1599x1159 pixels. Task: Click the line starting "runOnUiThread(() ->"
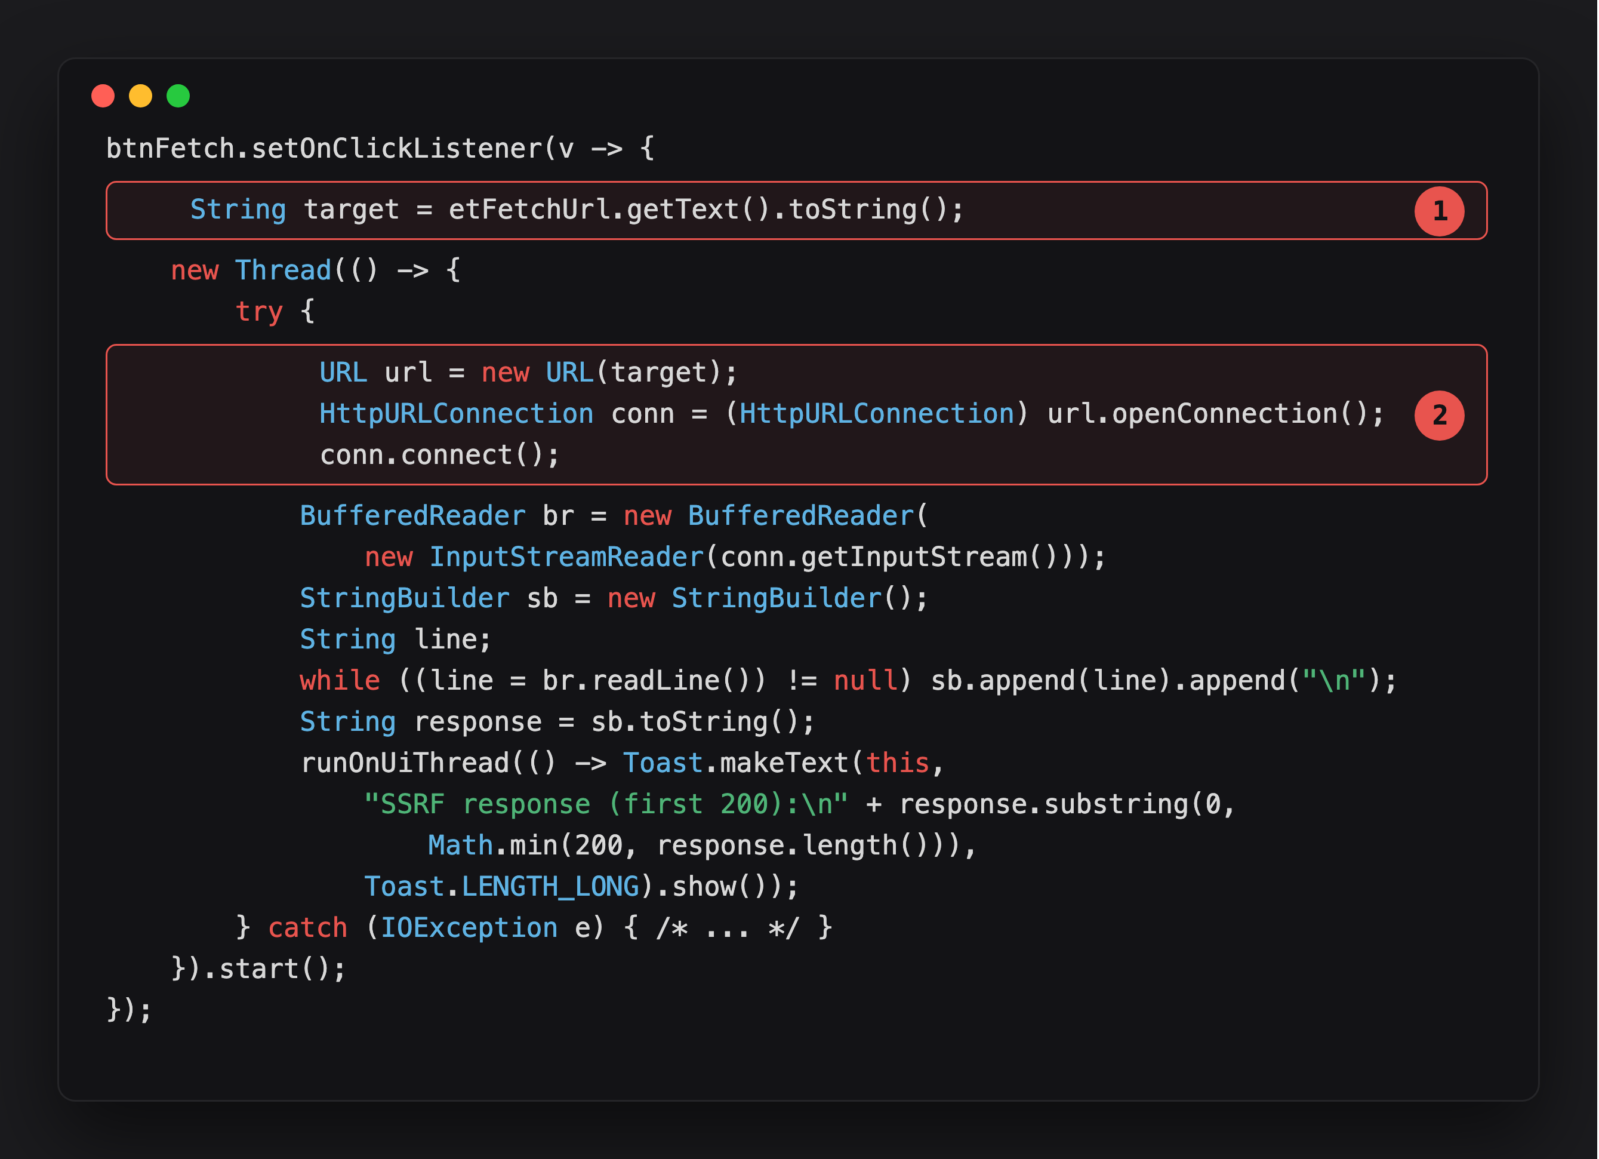click(x=623, y=763)
